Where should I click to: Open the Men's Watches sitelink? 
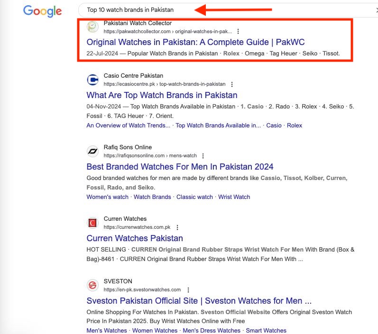pyautogui.click(x=107, y=330)
